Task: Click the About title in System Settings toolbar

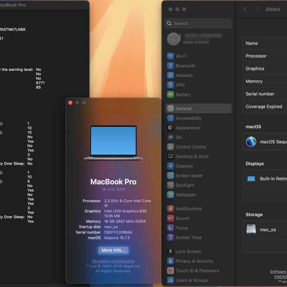Action: [273, 9]
